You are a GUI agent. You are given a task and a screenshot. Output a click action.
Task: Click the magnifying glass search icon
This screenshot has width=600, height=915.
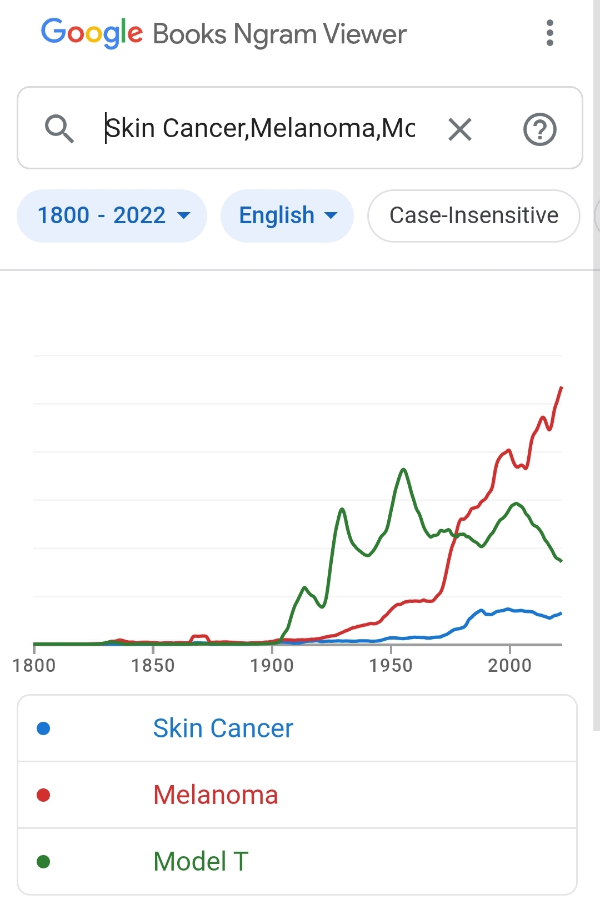[59, 129]
